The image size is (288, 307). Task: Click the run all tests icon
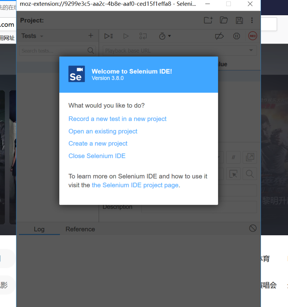pos(108,36)
